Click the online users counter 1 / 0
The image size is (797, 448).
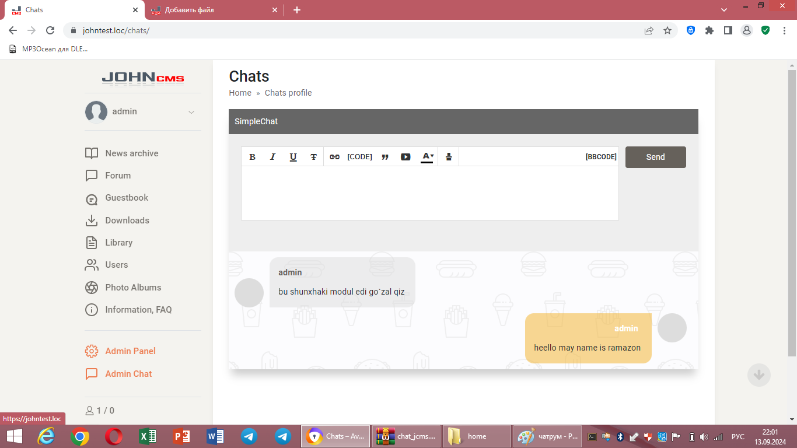100,411
